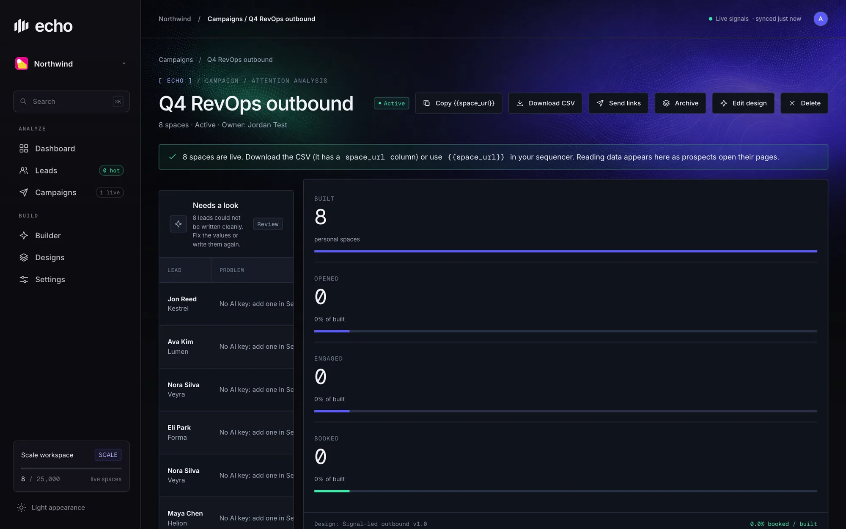The image size is (846, 529).
Task: Expand the Northwind workspace switcher chevron
Action: [124, 63]
